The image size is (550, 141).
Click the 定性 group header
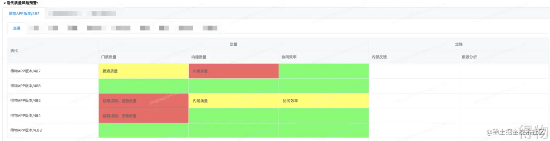(459, 44)
